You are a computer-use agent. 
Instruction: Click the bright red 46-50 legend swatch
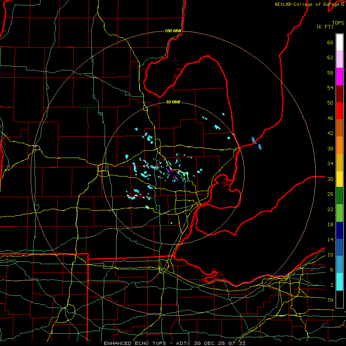[339, 111]
